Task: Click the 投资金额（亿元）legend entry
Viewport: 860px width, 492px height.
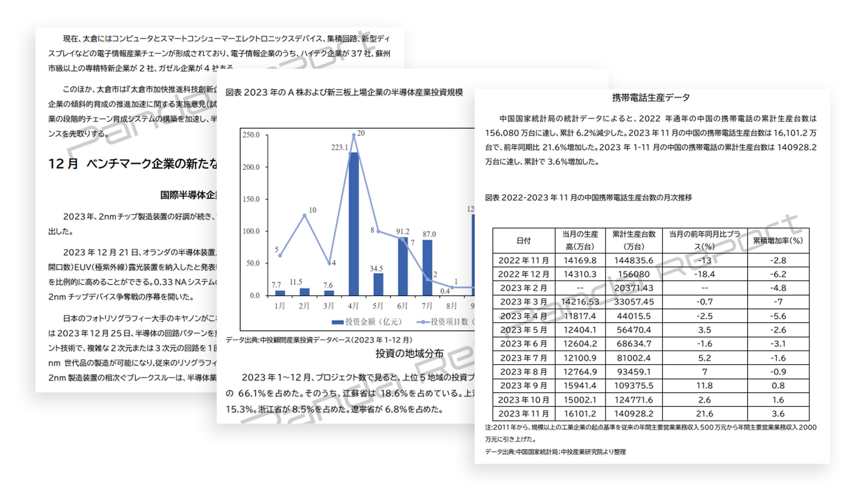Action: 367,322
